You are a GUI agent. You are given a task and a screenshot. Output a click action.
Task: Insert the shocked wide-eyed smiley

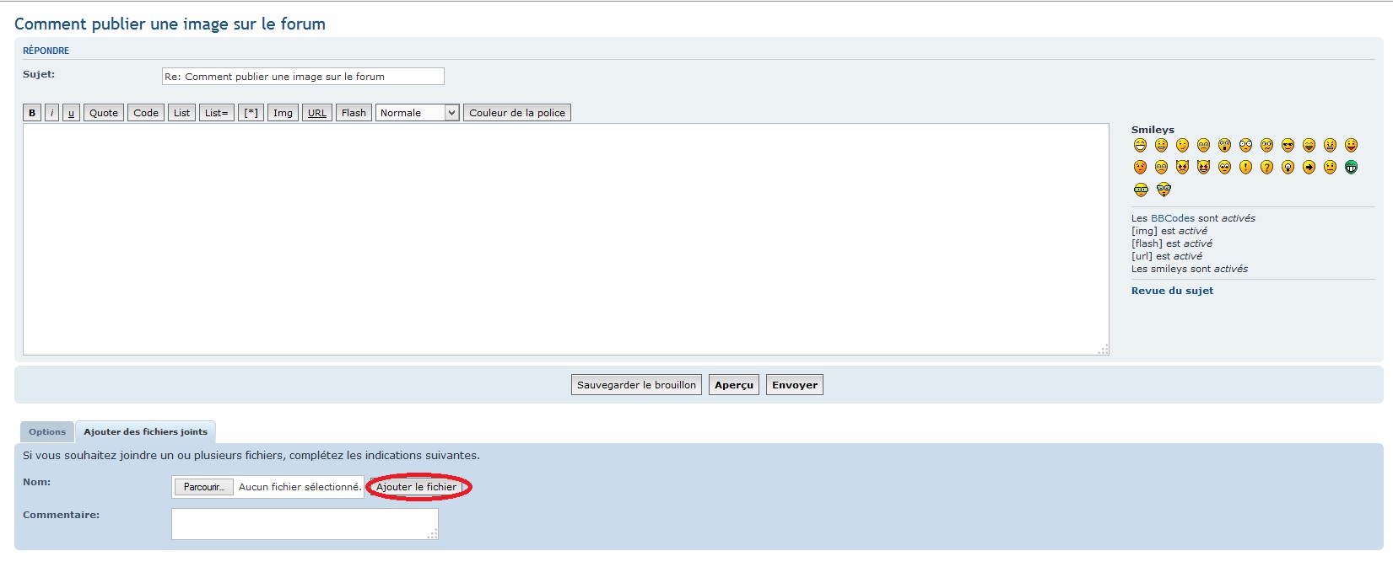[1246, 146]
